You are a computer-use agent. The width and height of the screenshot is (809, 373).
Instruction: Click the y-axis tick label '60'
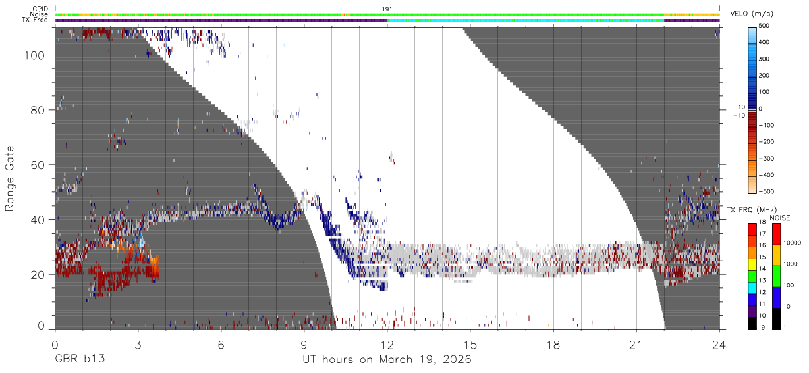click(38, 165)
